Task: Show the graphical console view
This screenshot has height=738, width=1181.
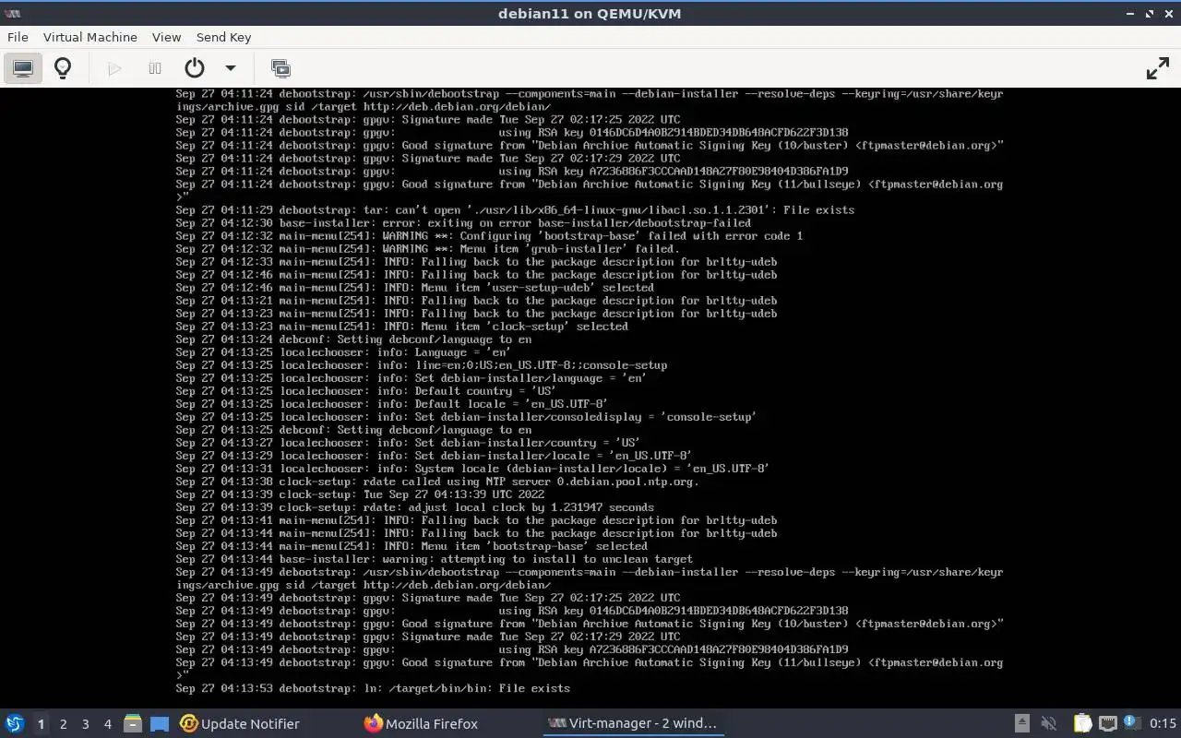Action: pos(23,68)
